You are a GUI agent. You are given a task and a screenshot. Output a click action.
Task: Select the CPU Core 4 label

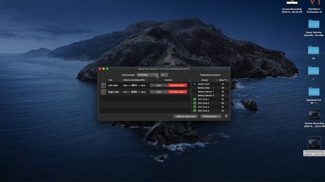pos(203,111)
